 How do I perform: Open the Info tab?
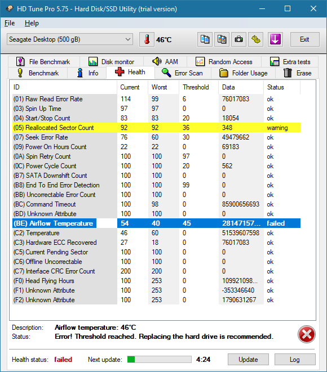(87, 73)
